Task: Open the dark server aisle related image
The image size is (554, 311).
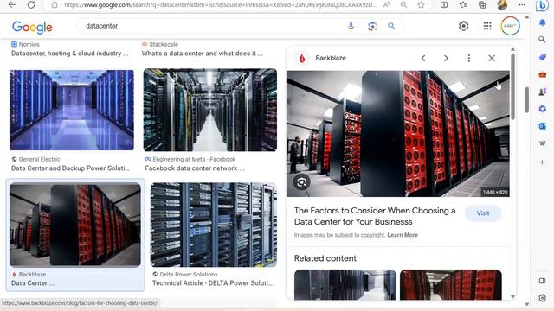Action: click(x=345, y=285)
